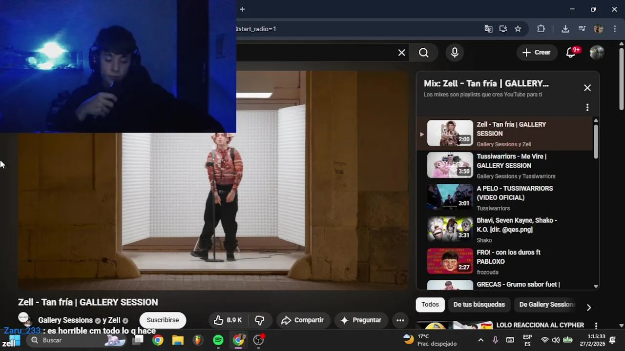Screen dimensions: 625x351
Task: Click the YouTube search magnifier button
Action: (x=424, y=53)
